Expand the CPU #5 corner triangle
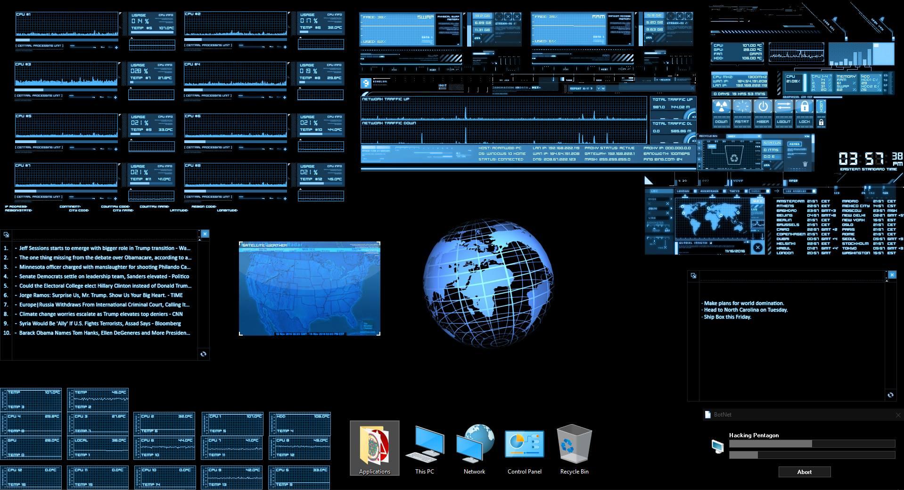Screen dimensions: 904x490 point(120,116)
